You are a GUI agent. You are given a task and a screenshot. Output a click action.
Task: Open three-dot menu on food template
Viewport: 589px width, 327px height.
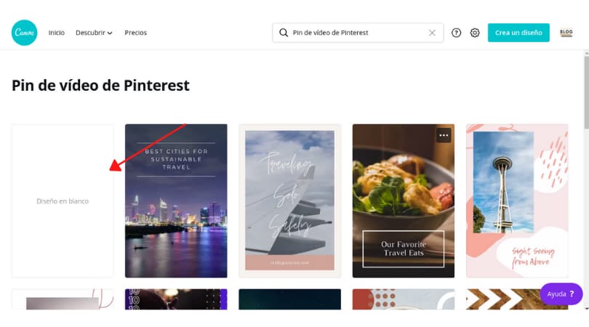(x=444, y=135)
